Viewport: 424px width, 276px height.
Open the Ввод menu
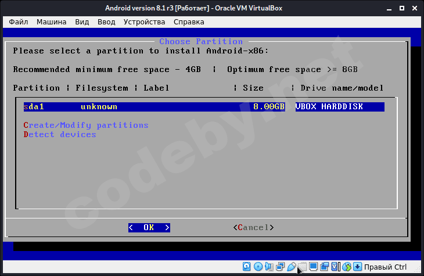[106, 21]
